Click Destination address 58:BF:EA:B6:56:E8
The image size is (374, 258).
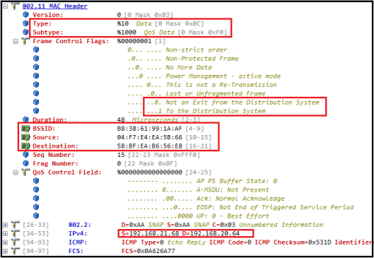[x=150, y=146]
